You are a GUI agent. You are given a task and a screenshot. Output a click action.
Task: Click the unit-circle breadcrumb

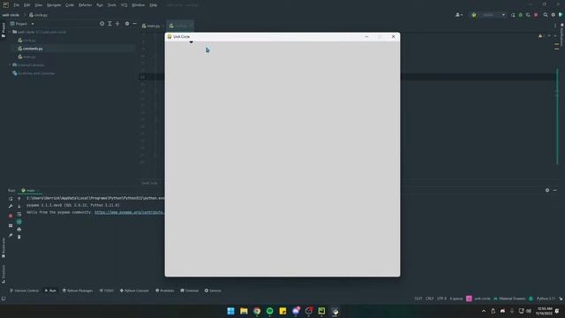coord(11,15)
